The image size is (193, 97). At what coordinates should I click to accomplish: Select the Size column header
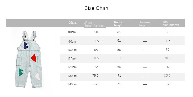73,23
